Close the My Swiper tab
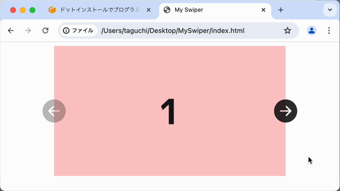 point(263,10)
